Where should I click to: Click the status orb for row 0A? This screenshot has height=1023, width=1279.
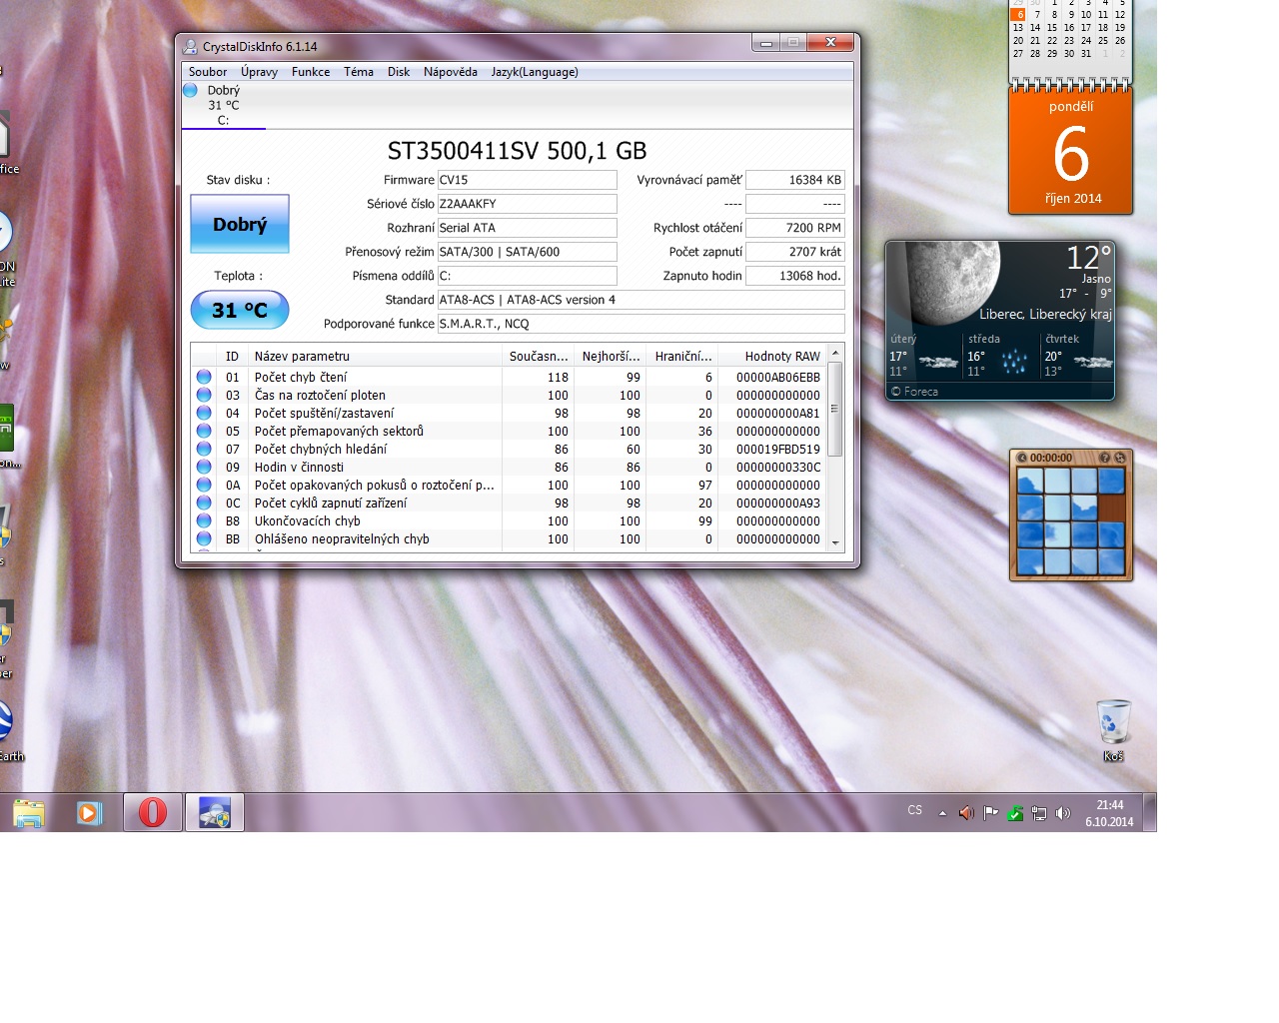204,485
